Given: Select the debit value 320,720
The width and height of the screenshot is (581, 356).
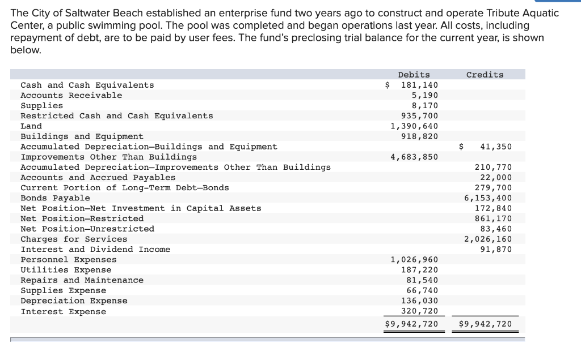Looking at the screenshot, I should 419,311.
